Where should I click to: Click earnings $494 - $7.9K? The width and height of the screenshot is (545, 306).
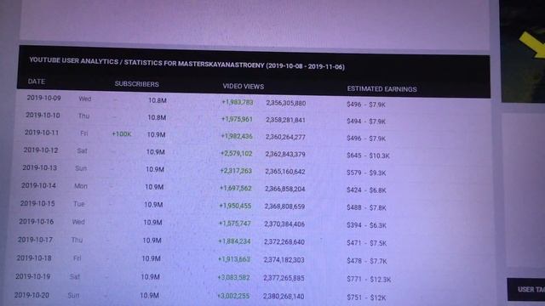tap(366, 122)
